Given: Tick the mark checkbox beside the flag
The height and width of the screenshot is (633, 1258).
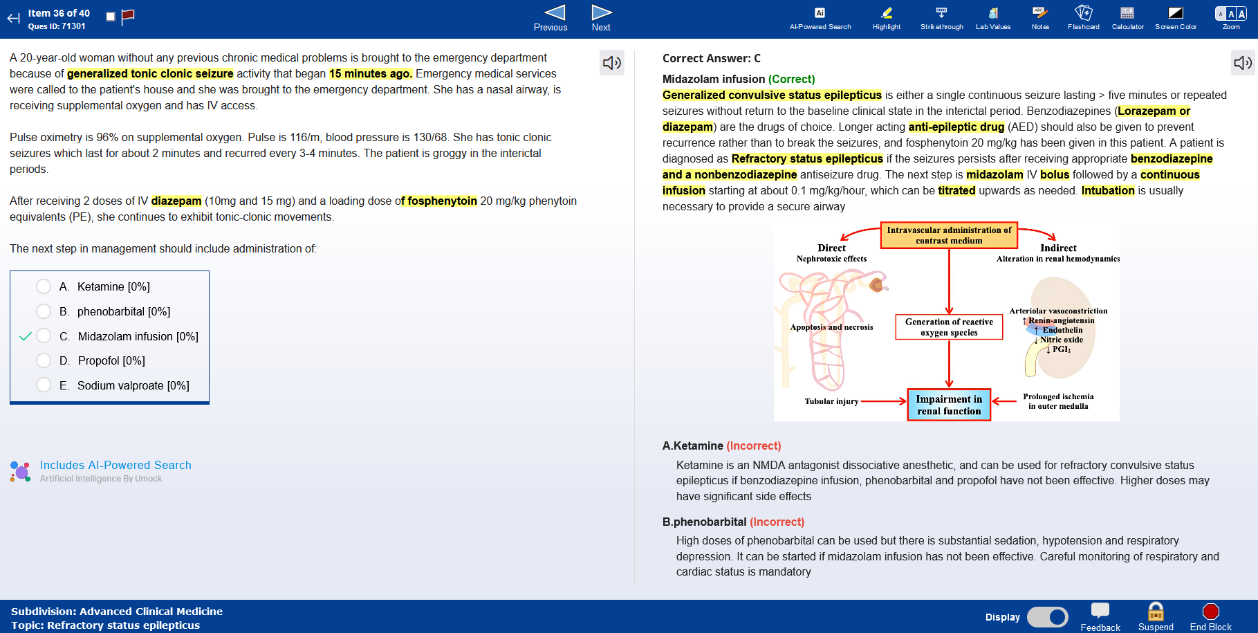Looking at the screenshot, I should coord(111,17).
